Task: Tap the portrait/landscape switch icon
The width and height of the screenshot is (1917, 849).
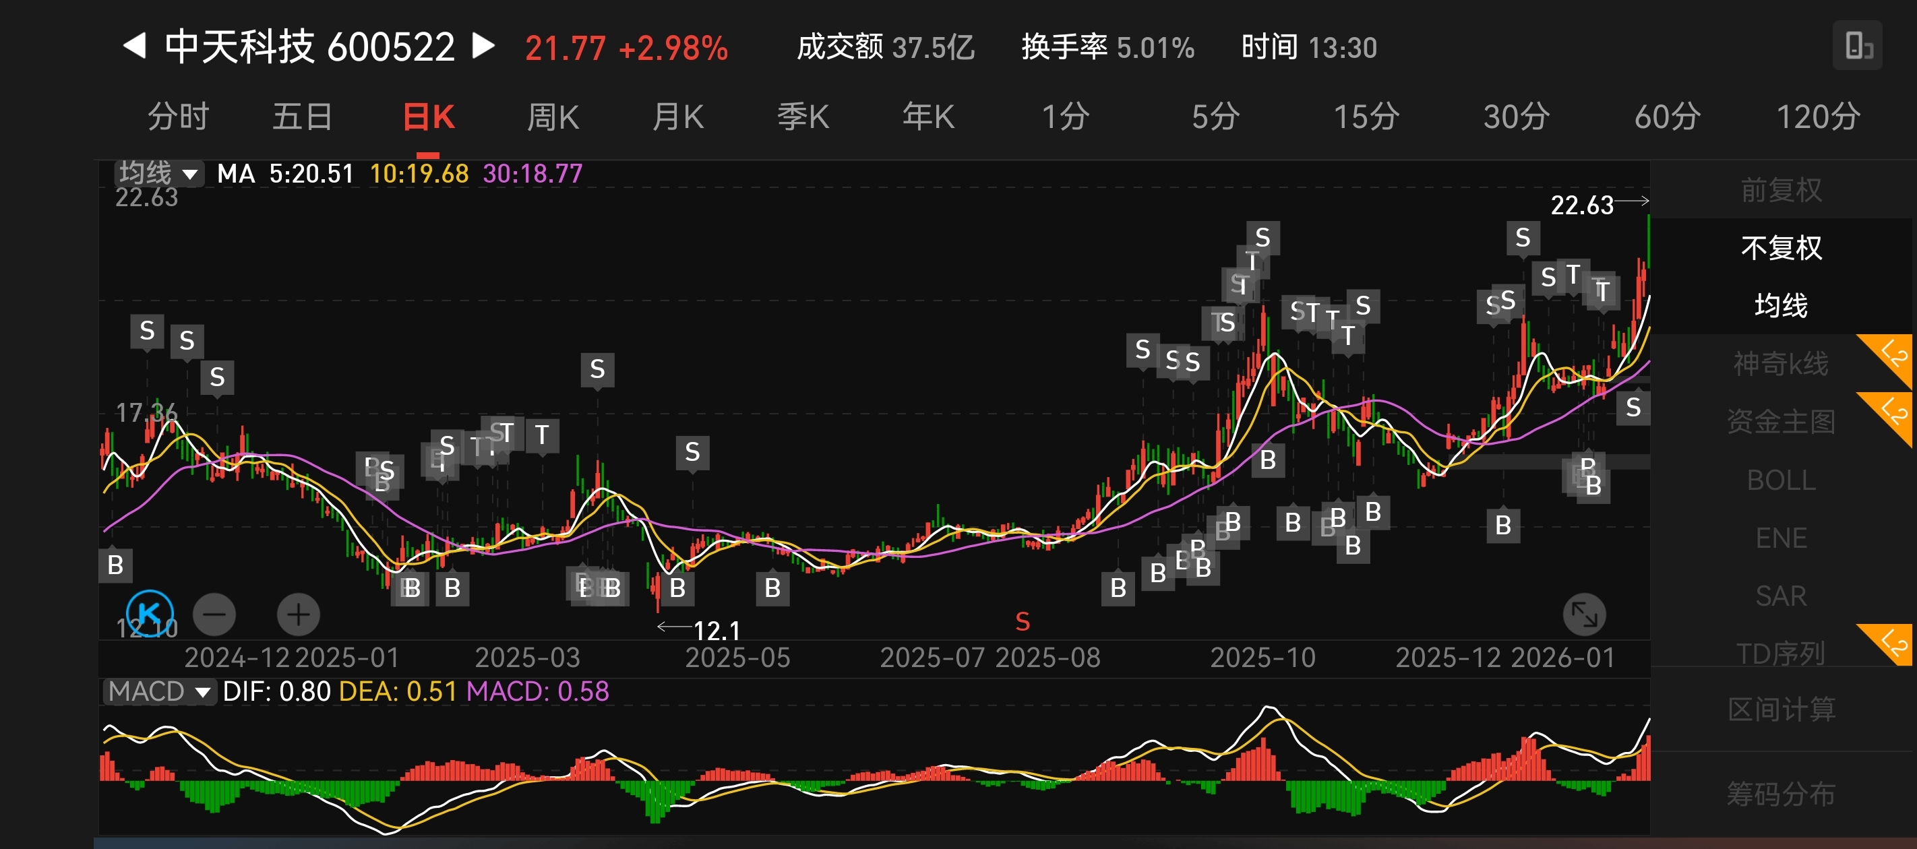Action: [x=1858, y=46]
